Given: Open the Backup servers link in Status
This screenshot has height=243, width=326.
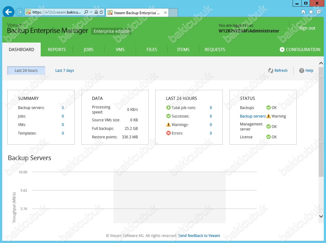Looking at the screenshot, I should tap(253, 116).
